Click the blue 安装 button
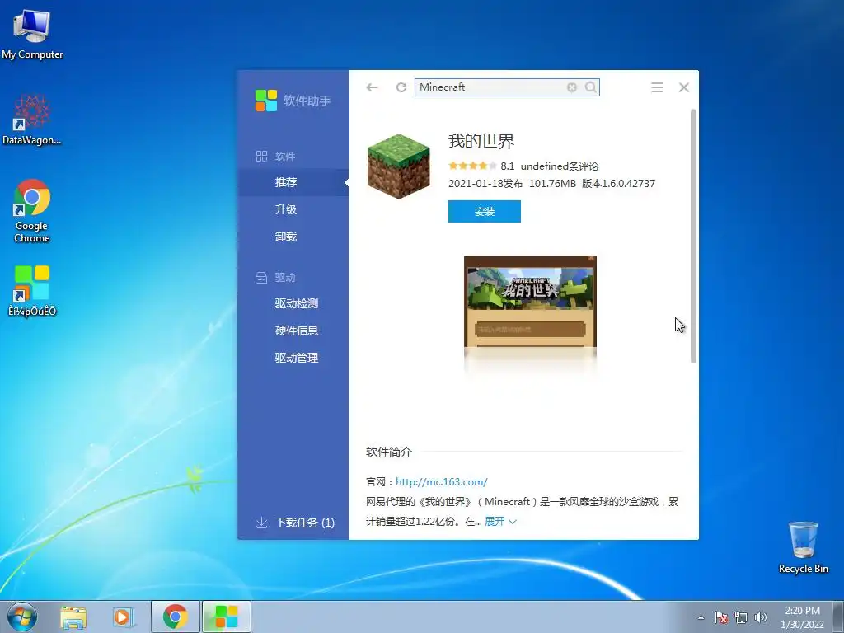The height and width of the screenshot is (633, 844). 485,212
